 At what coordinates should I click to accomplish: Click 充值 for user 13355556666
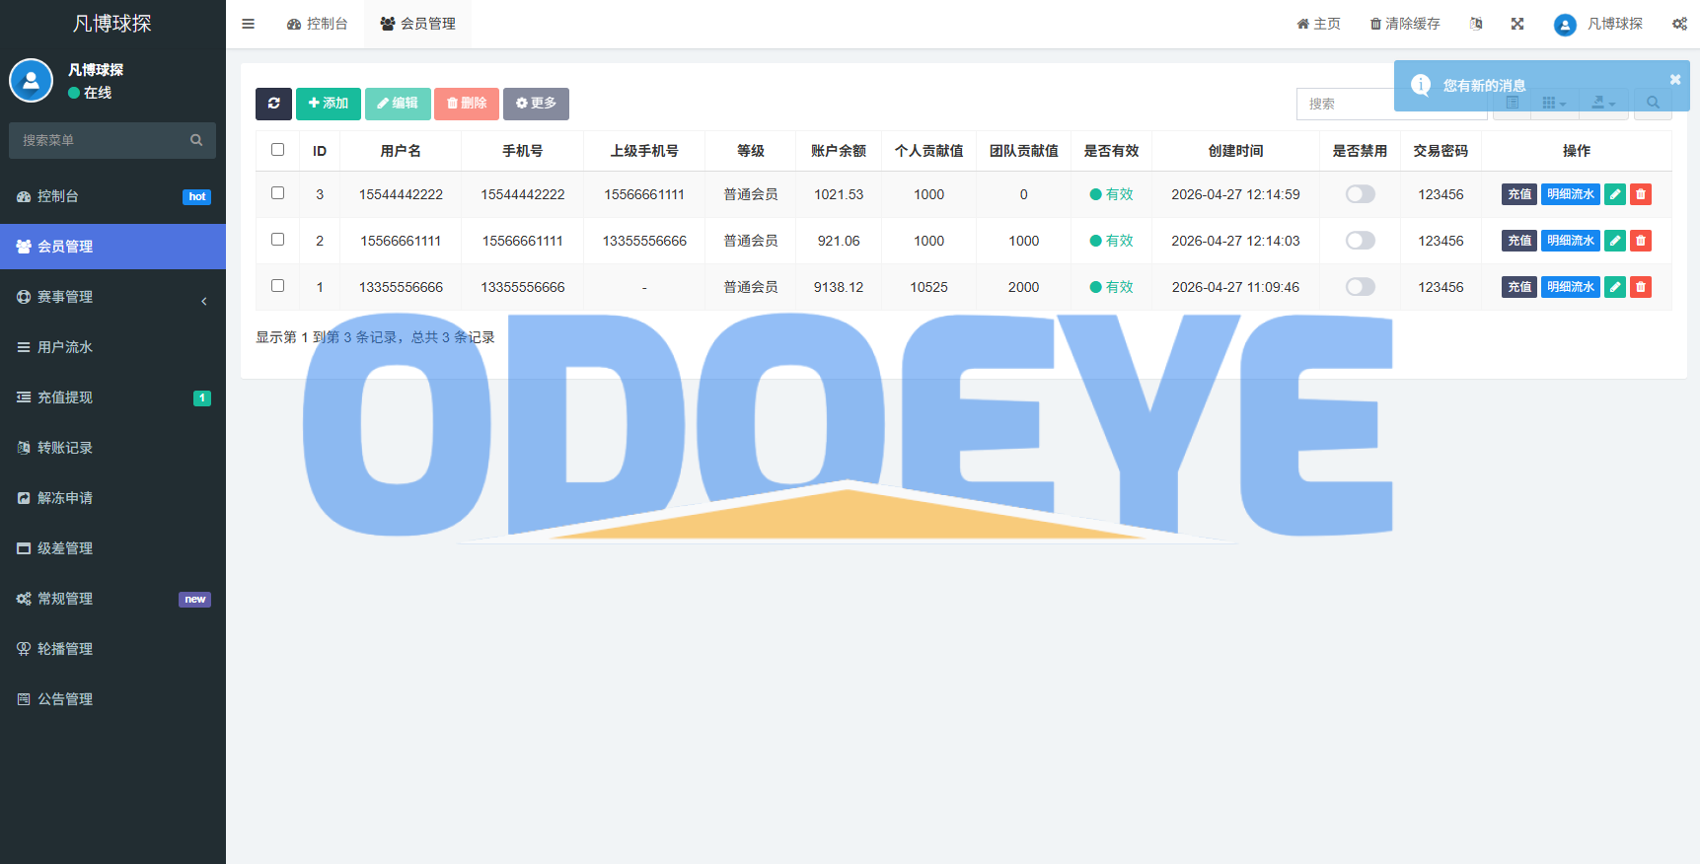click(1519, 287)
